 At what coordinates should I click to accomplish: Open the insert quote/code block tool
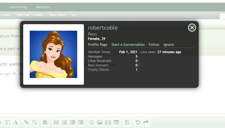[x=116, y=122]
